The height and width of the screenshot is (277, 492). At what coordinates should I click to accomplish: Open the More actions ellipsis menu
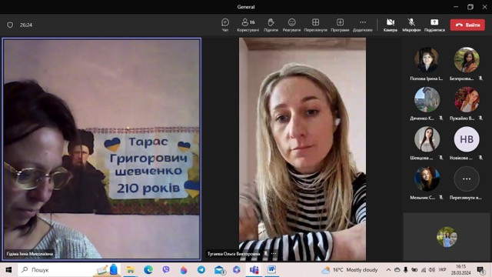pyautogui.click(x=362, y=25)
